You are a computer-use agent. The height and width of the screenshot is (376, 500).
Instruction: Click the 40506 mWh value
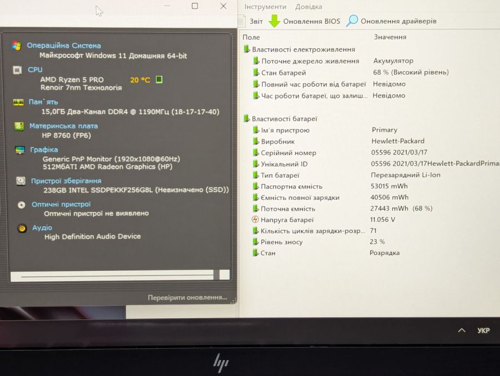pos(389,197)
